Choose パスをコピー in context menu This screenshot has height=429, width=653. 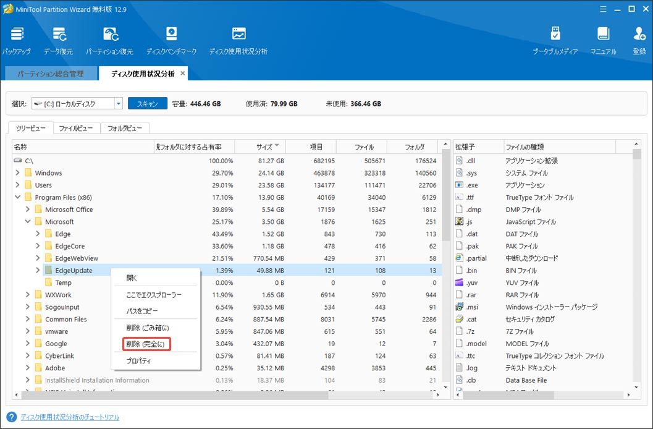pyautogui.click(x=155, y=311)
